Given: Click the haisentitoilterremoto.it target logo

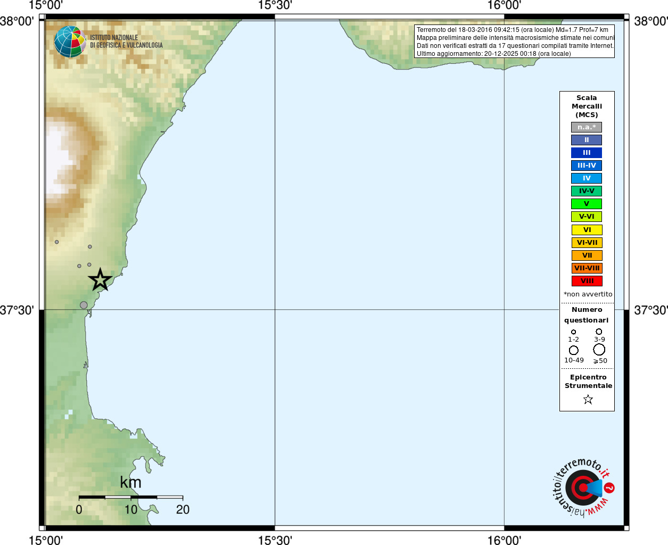Looking at the screenshot, I should (x=584, y=488).
